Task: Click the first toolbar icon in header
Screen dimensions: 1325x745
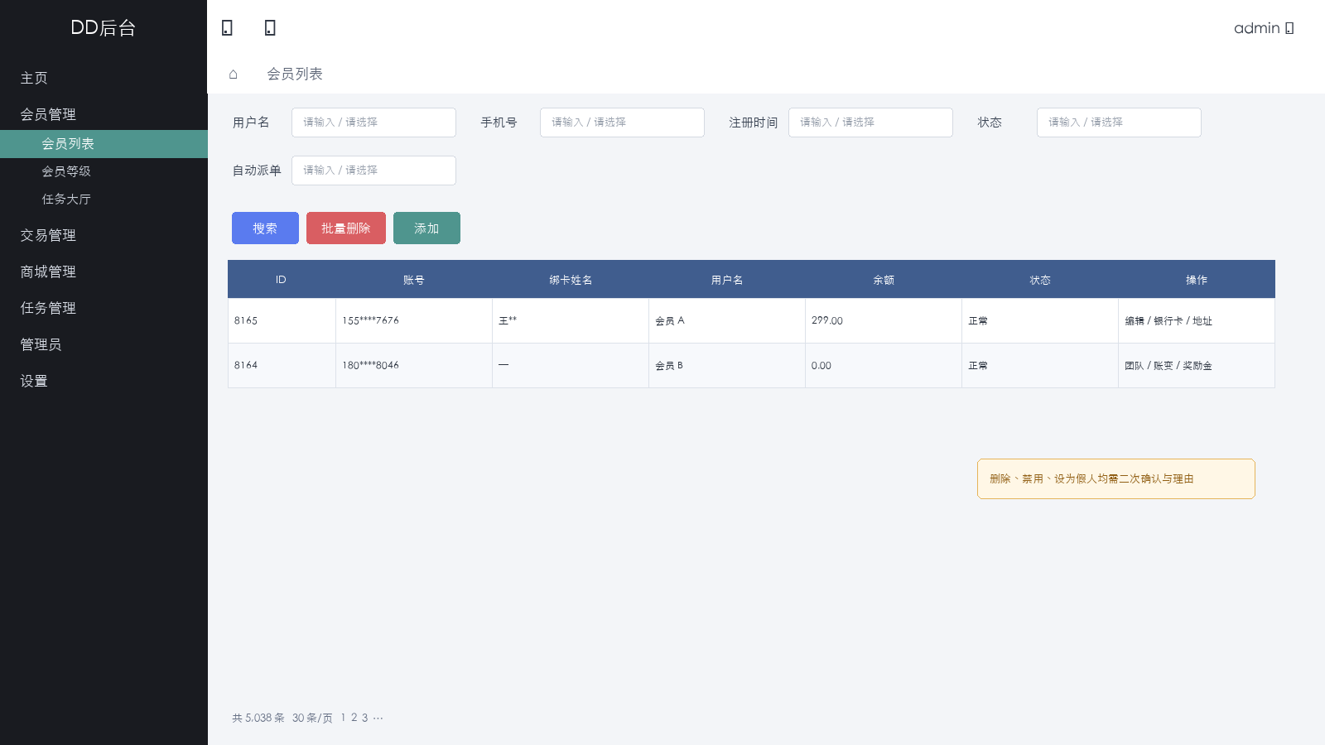Action: 227,28
